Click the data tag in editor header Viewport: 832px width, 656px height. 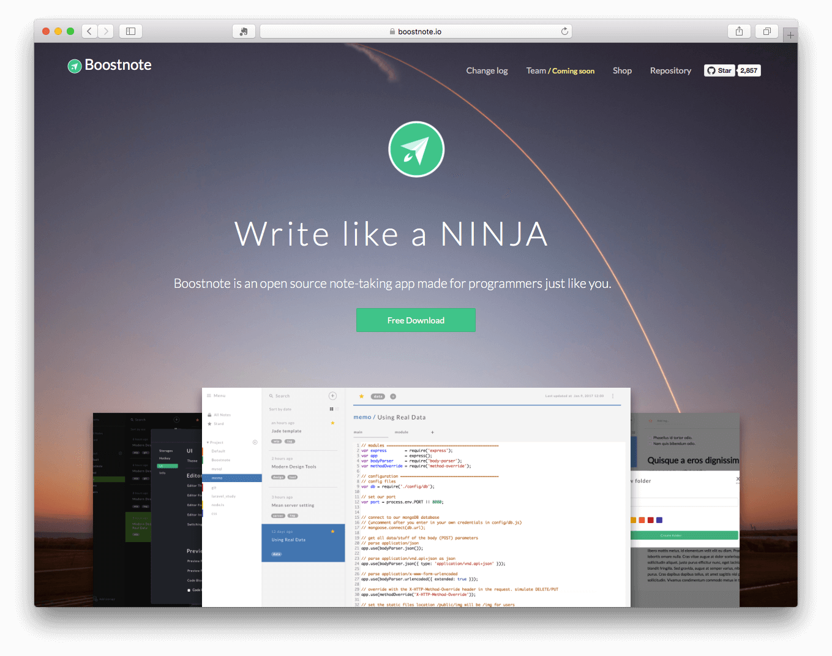(x=378, y=396)
